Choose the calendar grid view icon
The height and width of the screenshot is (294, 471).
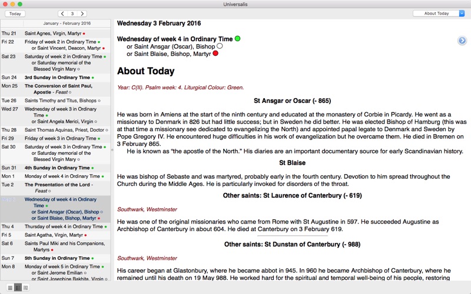(x=25, y=288)
